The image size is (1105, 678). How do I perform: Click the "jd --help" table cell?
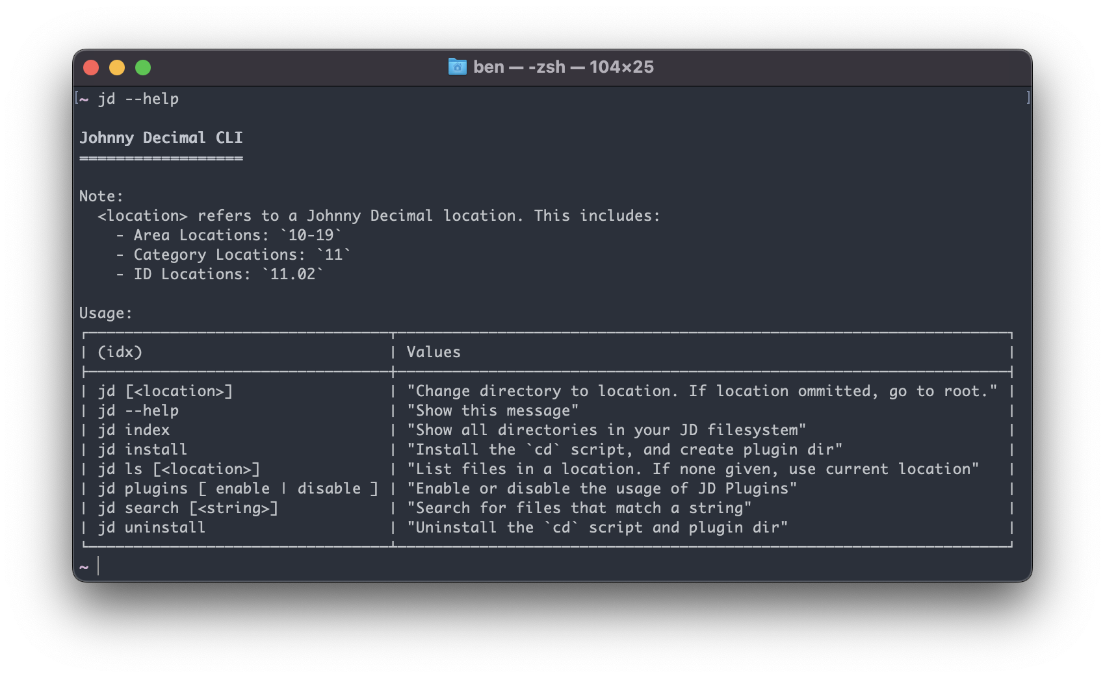[138, 410]
